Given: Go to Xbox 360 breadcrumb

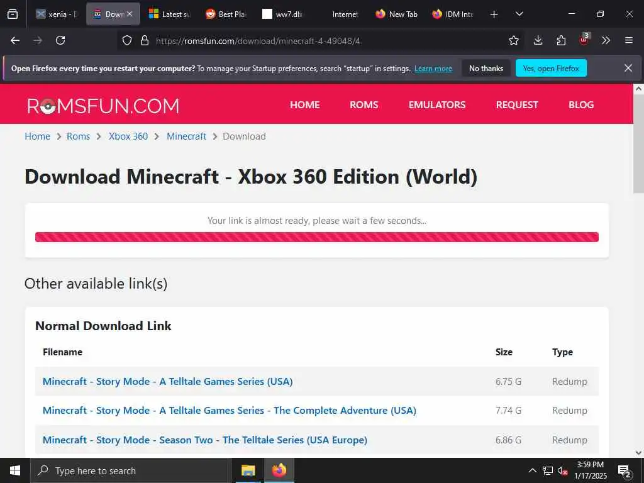Looking at the screenshot, I should pyautogui.click(x=128, y=136).
